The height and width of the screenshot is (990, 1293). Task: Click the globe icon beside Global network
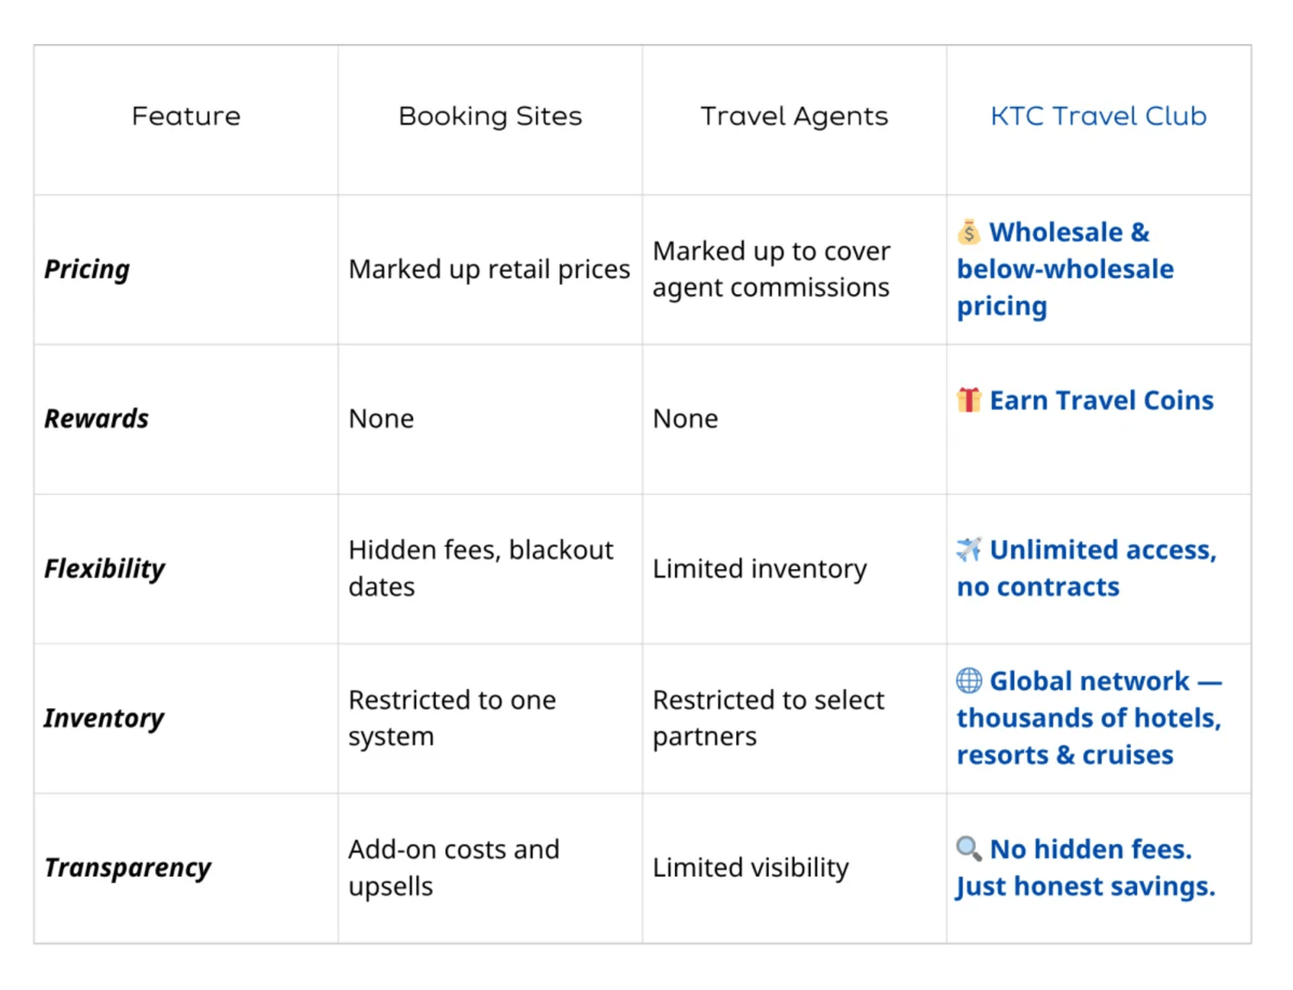(969, 680)
